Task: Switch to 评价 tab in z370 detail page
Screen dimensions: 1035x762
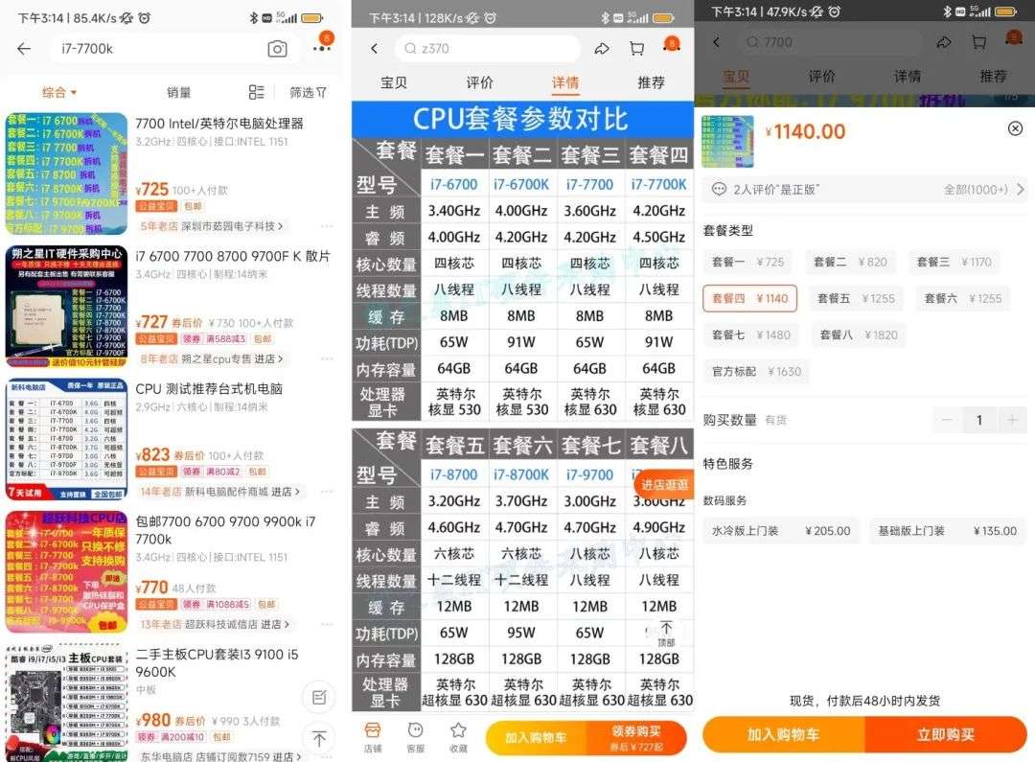Action: click(479, 82)
